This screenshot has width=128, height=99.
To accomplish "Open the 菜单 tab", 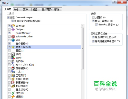I will (x=27, y=9).
